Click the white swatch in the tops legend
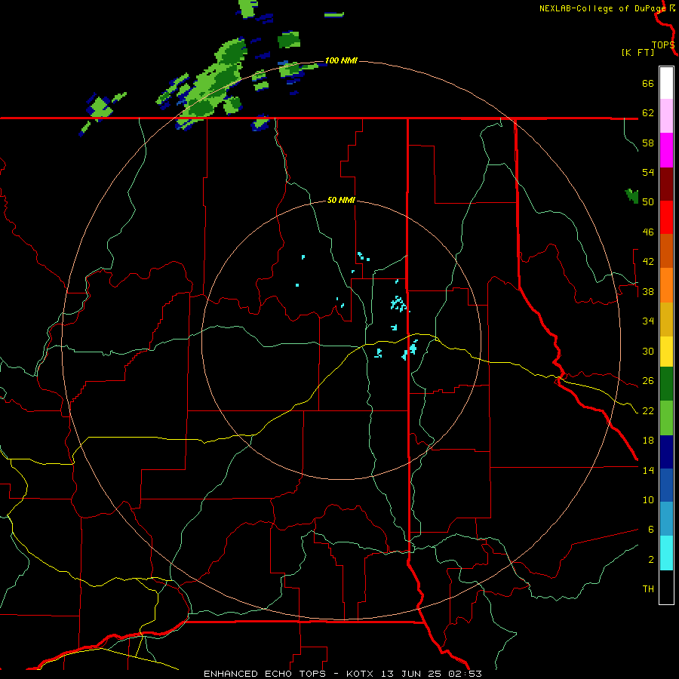Screen dimensions: 679x679 (666, 83)
